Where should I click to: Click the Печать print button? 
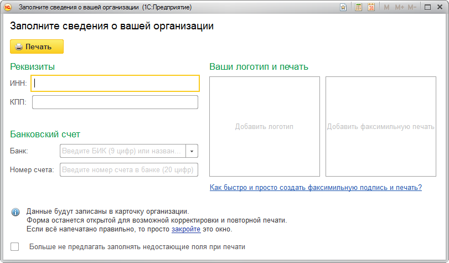point(37,47)
